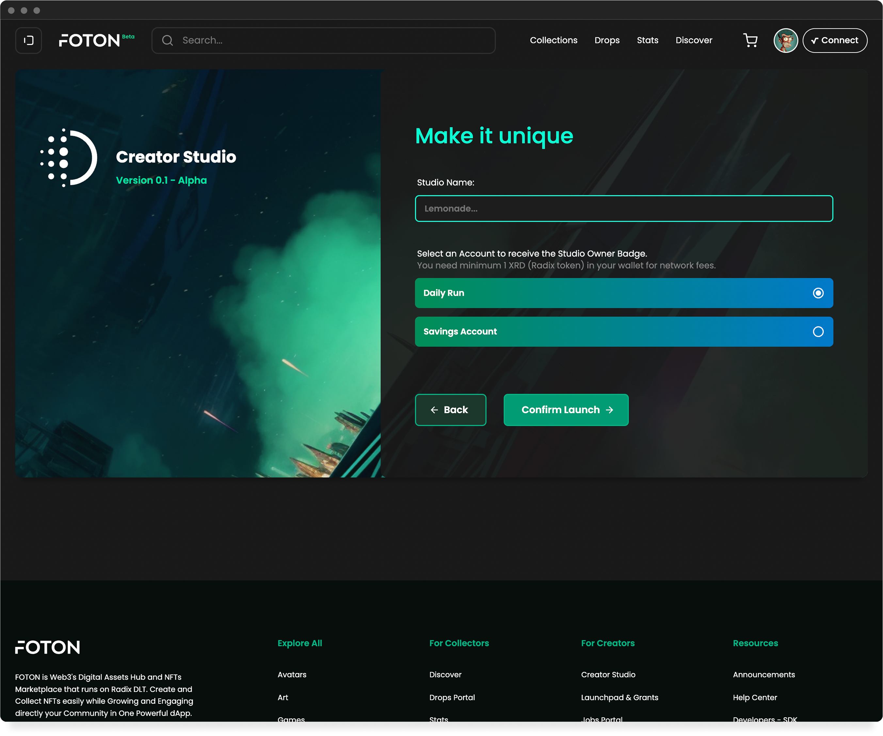Click the FOTON Beta logo

pos(96,40)
